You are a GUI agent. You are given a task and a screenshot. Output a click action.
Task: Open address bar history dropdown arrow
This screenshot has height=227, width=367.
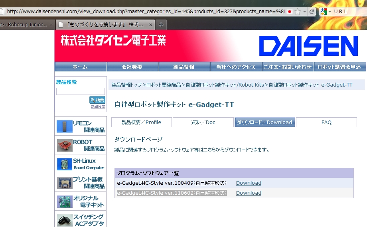pos(304,12)
